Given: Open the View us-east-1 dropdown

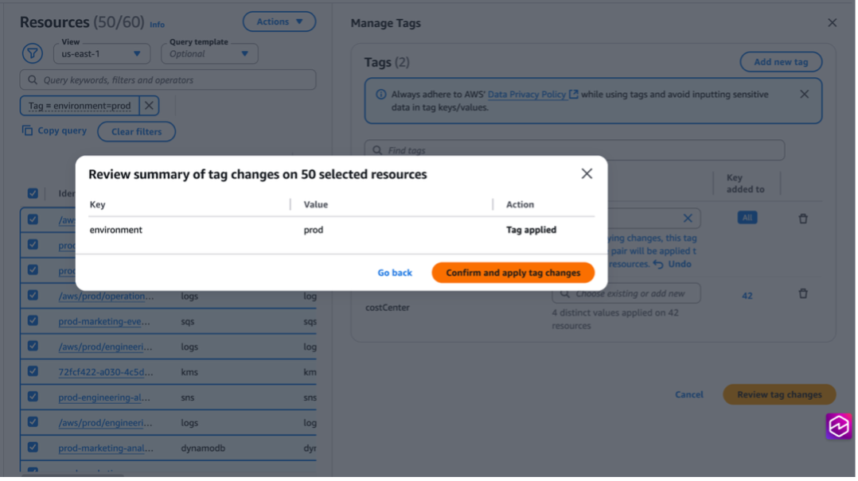Looking at the screenshot, I should [x=101, y=53].
